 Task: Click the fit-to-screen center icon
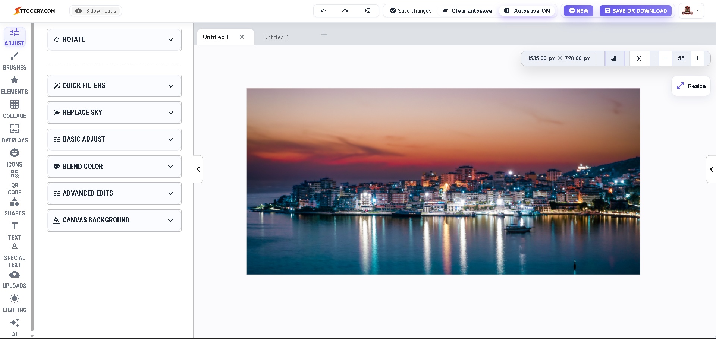click(639, 58)
